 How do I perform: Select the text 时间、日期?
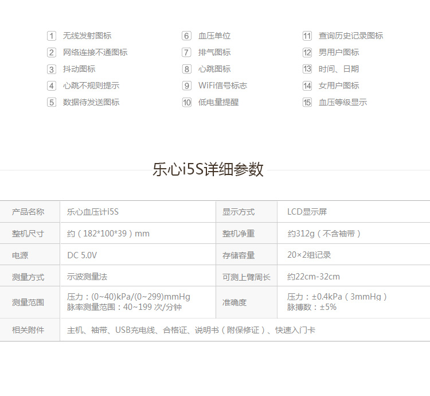(339, 69)
